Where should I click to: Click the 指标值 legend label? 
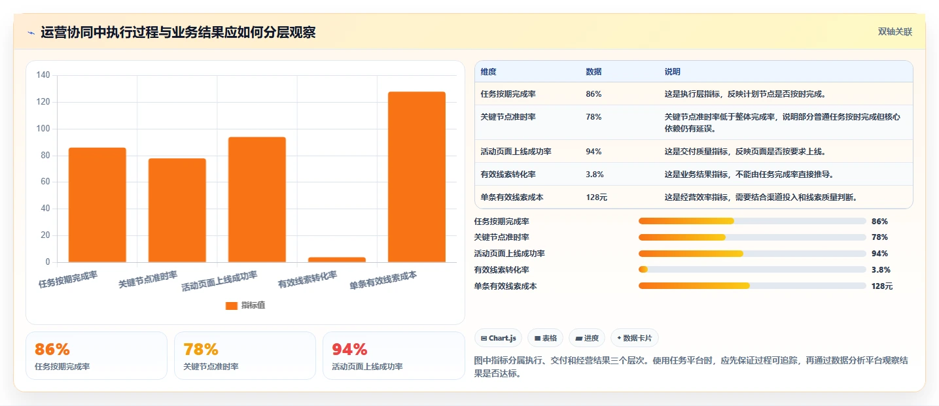click(253, 305)
